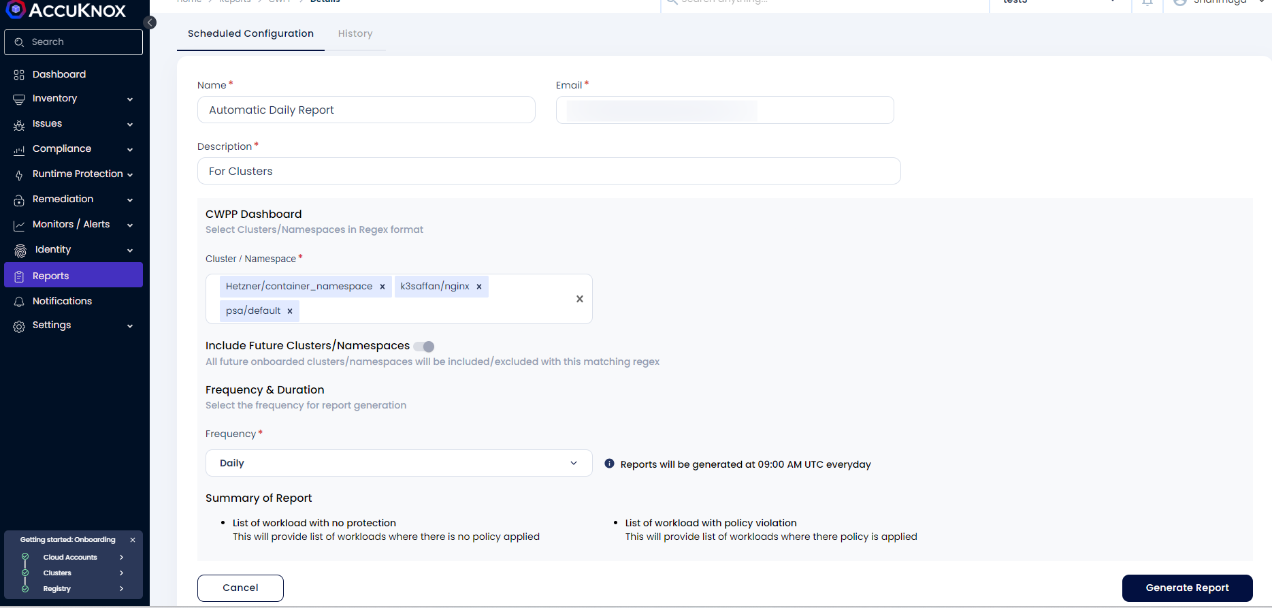Click the sidebar Search box
The height and width of the screenshot is (608, 1272).
(74, 42)
